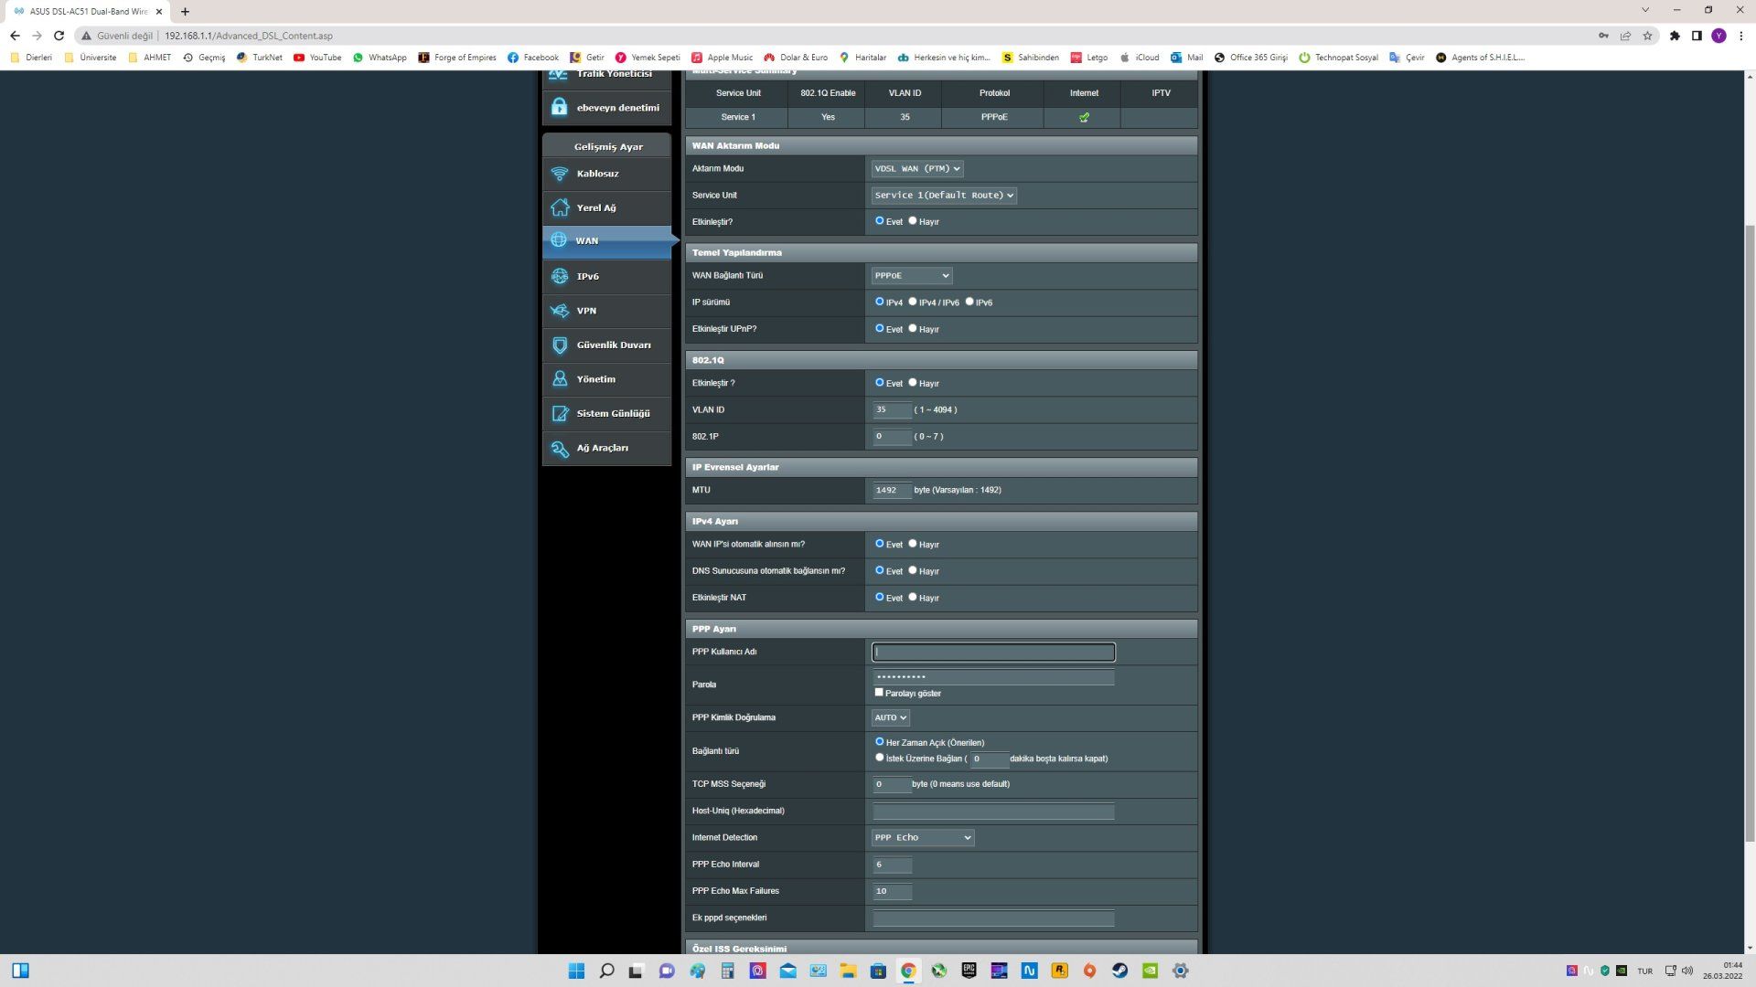
Task: Click the PPP Kullanıcı Adı field
Action: (993, 653)
